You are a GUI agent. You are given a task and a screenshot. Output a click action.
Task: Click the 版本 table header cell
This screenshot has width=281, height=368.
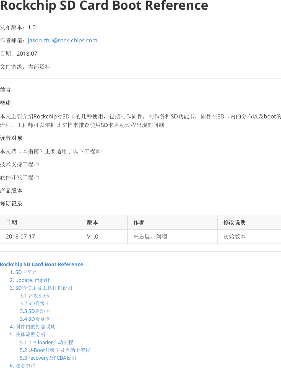pos(104,222)
